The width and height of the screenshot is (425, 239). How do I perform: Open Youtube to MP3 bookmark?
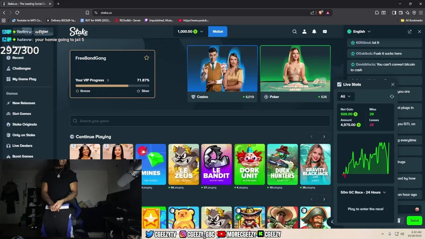27,20
